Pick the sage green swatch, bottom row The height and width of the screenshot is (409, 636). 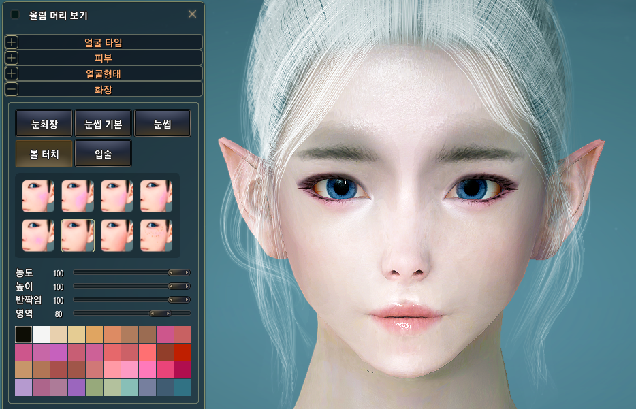coord(94,387)
